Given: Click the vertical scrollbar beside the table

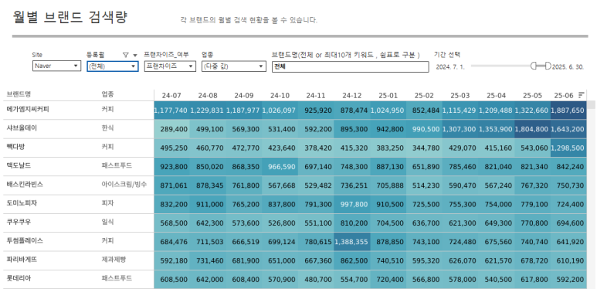Looking at the screenshot, I should tap(591, 194).
